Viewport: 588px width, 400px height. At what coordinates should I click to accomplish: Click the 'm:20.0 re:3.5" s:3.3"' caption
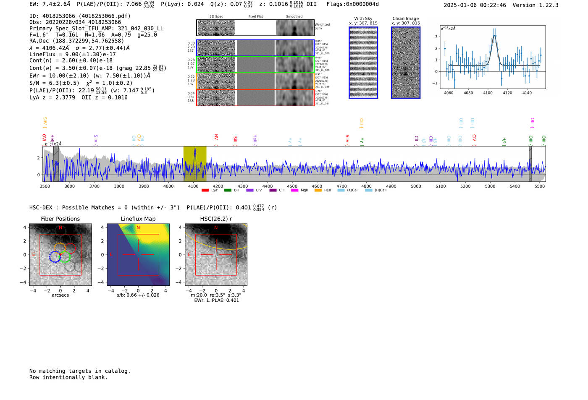click(x=216, y=295)
